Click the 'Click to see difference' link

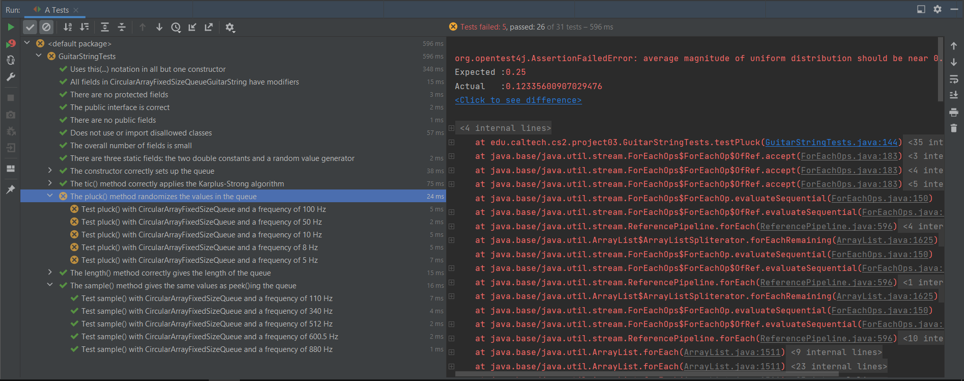click(x=518, y=100)
